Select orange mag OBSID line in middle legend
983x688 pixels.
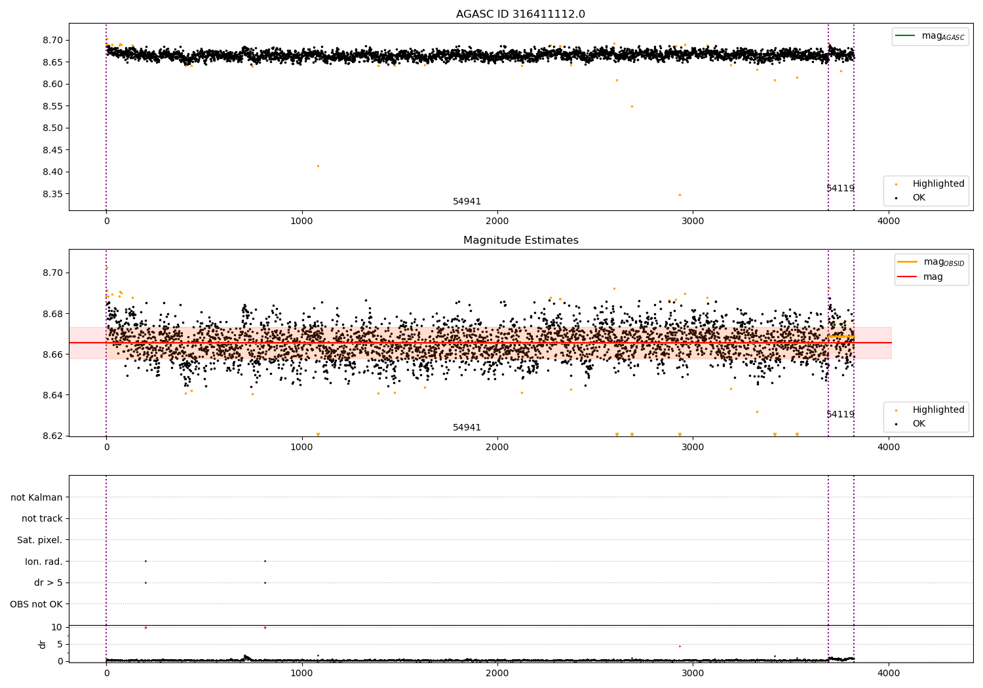[908, 262]
